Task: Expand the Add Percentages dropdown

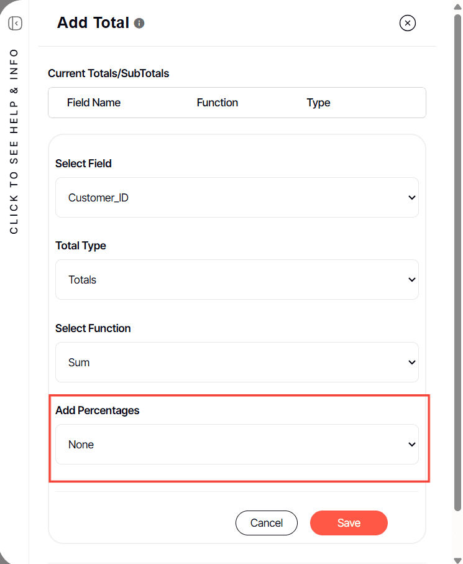Action: coord(237,445)
